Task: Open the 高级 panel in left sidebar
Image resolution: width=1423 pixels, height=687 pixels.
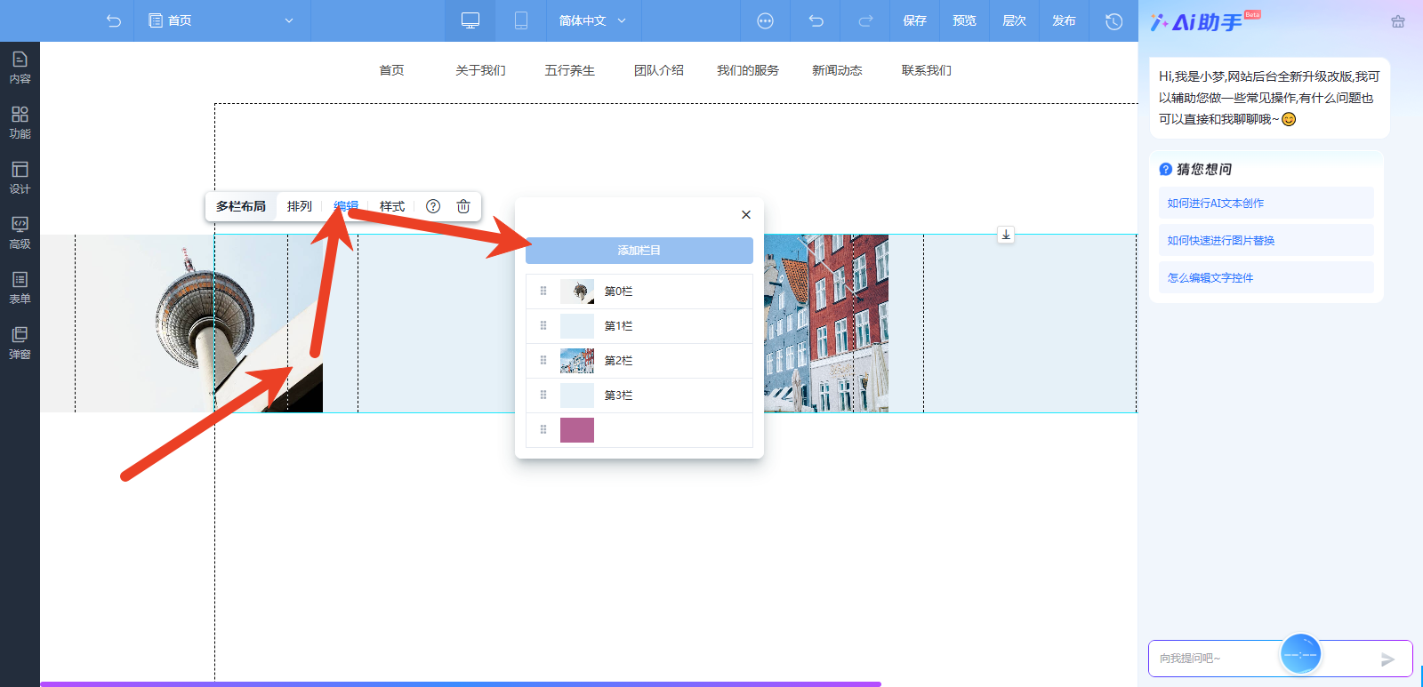Action: pyautogui.click(x=20, y=233)
